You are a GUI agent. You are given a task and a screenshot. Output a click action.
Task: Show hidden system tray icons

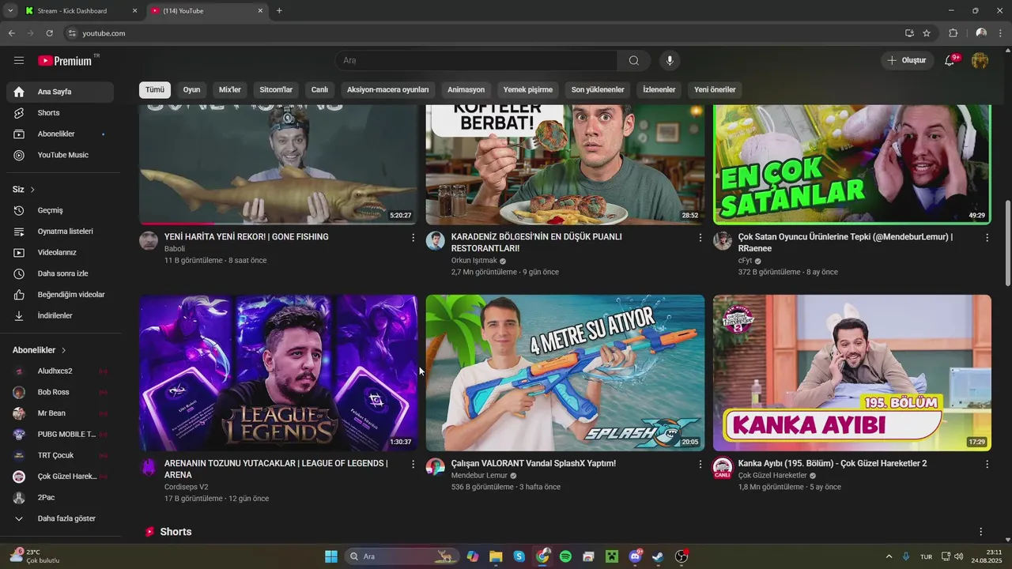click(x=889, y=556)
